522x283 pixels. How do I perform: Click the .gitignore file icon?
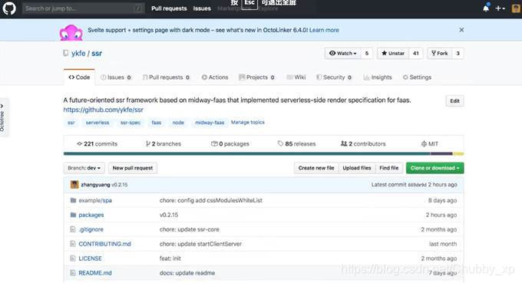tap(73, 229)
